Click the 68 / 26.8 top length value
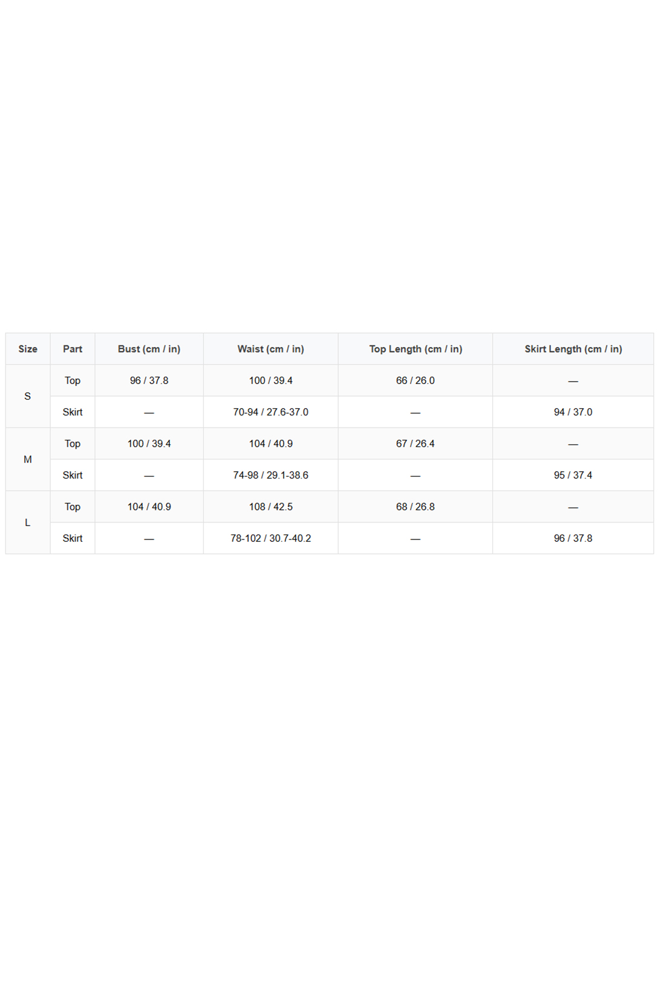 [415, 507]
